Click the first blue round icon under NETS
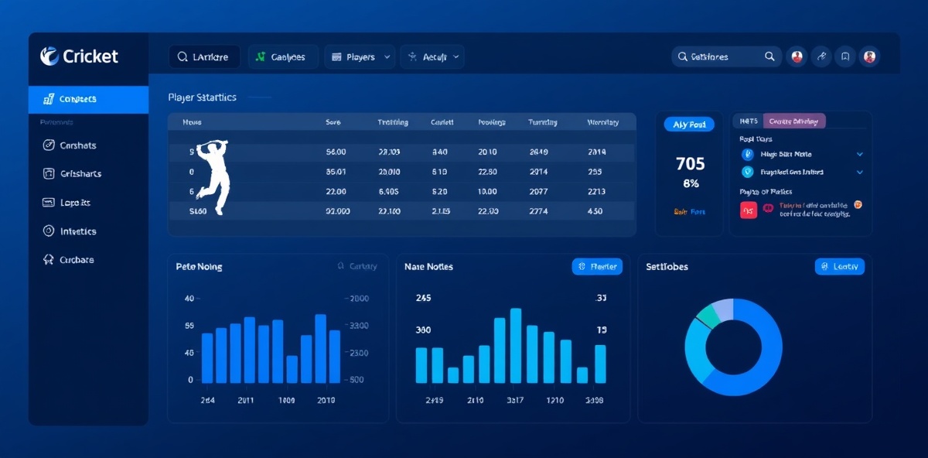The image size is (928, 458). pyautogui.click(x=747, y=155)
